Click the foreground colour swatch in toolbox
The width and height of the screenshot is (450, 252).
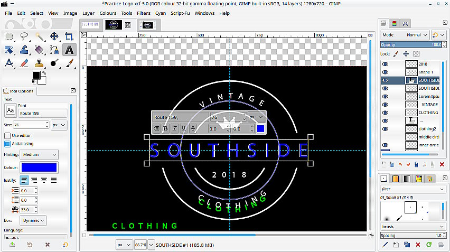[36, 75]
